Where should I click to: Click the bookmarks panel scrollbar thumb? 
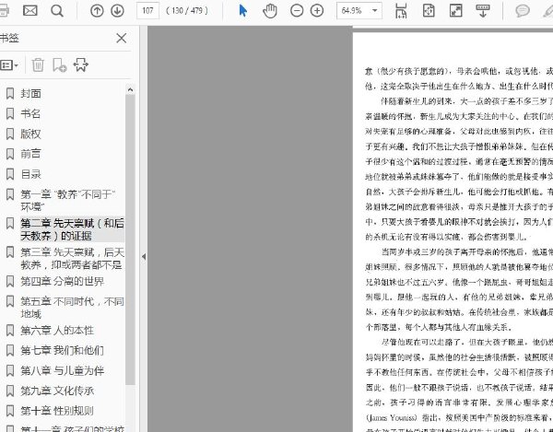tap(130, 239)
